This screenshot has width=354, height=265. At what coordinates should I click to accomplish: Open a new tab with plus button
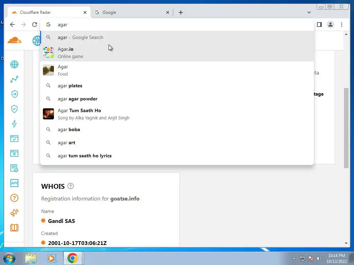pos(180,12)
